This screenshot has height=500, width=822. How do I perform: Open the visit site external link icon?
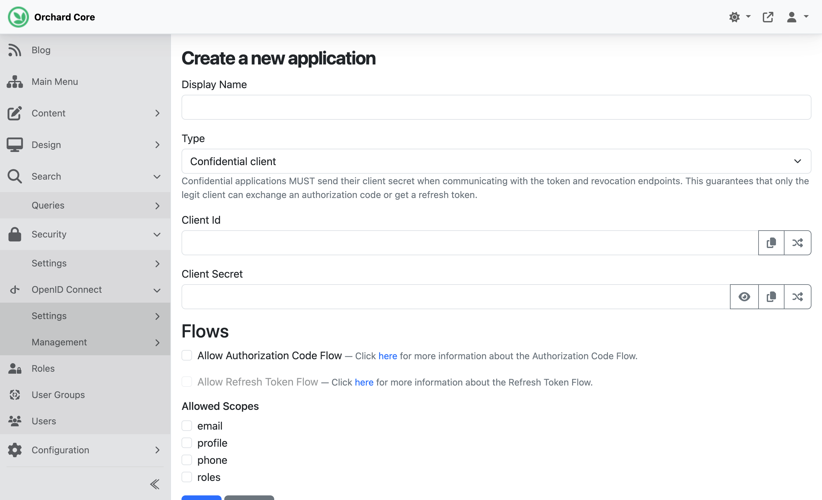coord(768,17)
